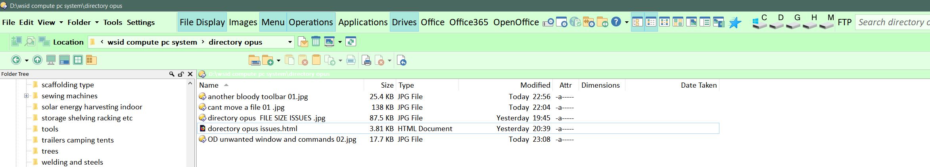This screenshot has height=167, width=930.
Task: Click the blue star favorites icon
Action: pyautogui.click(x=735, y=23)
